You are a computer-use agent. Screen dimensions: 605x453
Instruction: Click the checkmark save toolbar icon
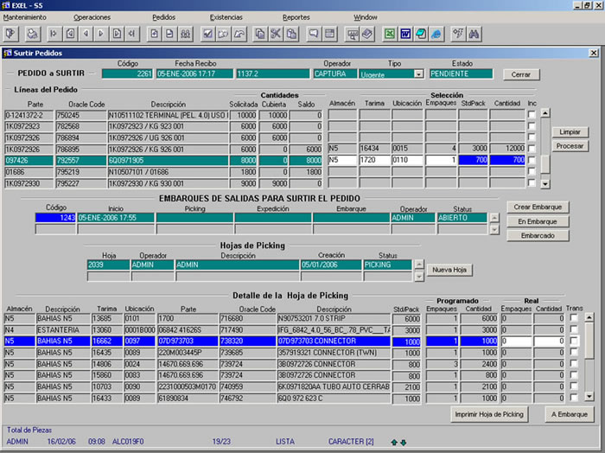208,34
